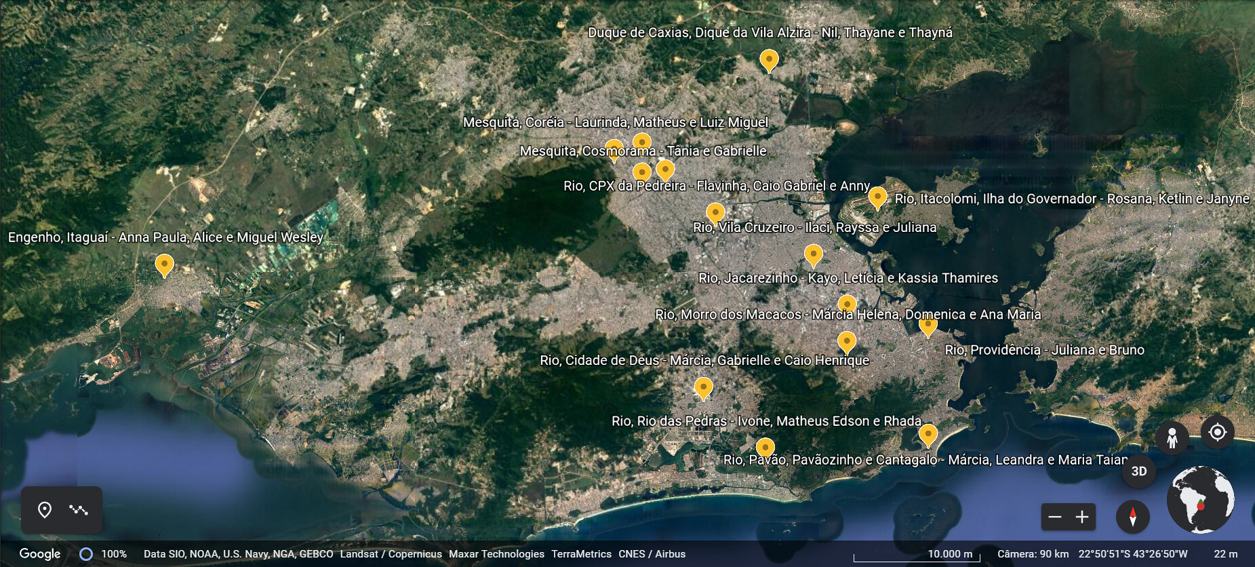Click the Google logo
Screen dimensions: 1255x567
click(40, 554)
